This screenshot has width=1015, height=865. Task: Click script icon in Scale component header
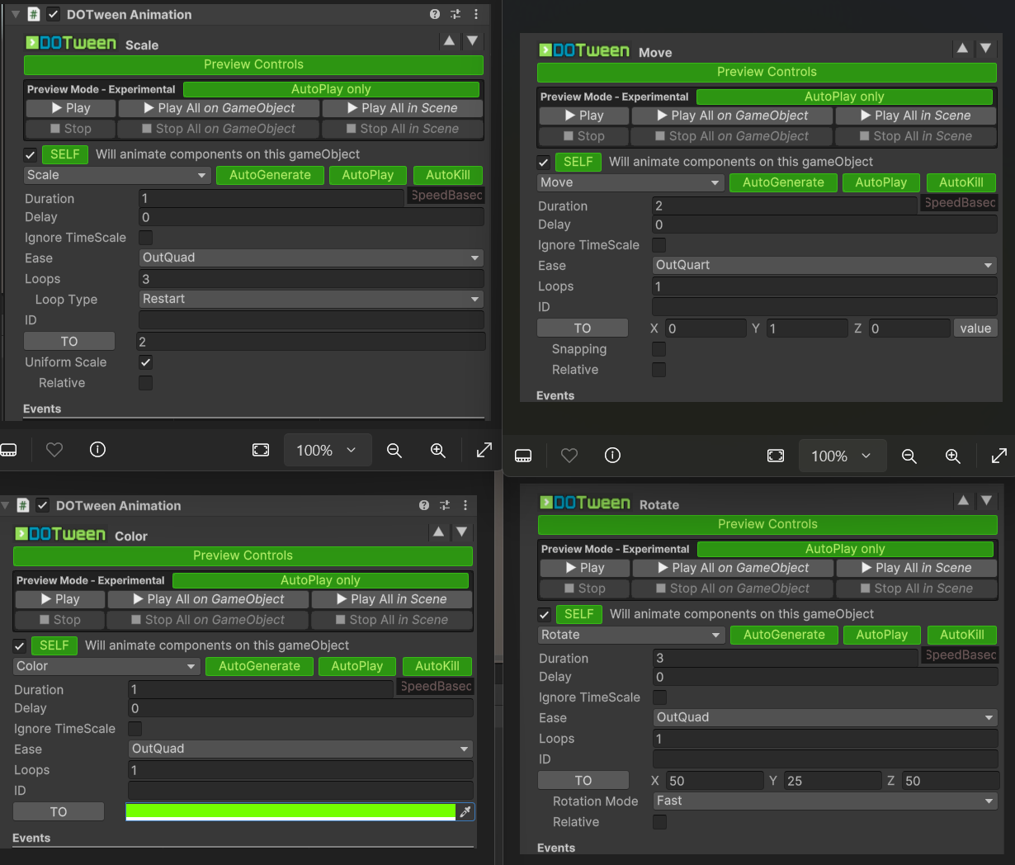click(x=33, y=14)
